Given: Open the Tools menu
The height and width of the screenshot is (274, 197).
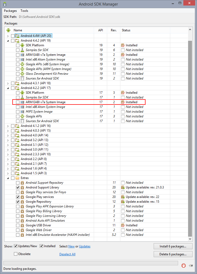Looking at the screenshot, I should [24, 11].
